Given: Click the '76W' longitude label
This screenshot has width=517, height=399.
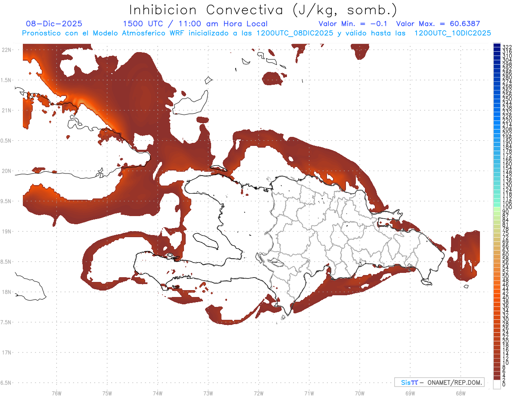Looking at the screenshot, I should pos(56,393).
